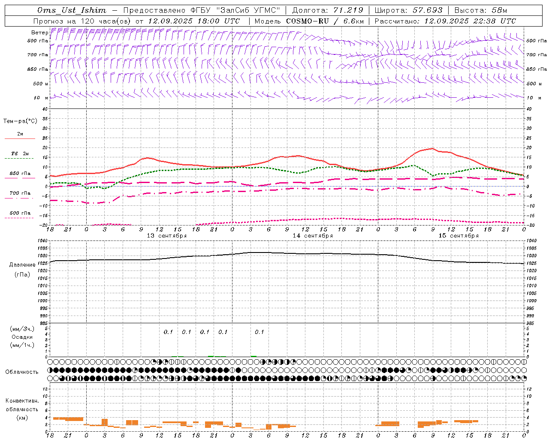Click the Долгота: 71.219 value
The height and width of the screenshot is (439, 549).
[x=328, y=10]
